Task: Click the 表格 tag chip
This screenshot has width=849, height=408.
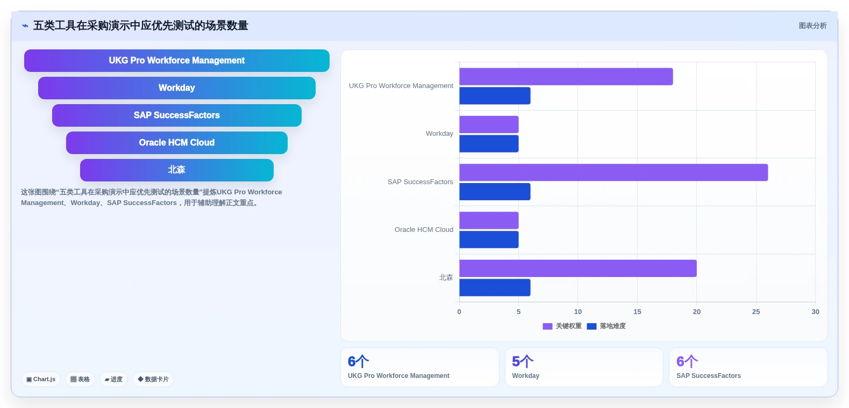Action: click(x=80, y=379)
